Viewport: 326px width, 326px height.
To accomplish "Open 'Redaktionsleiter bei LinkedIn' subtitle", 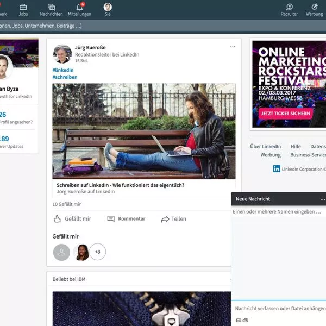I will coord(107,55).
